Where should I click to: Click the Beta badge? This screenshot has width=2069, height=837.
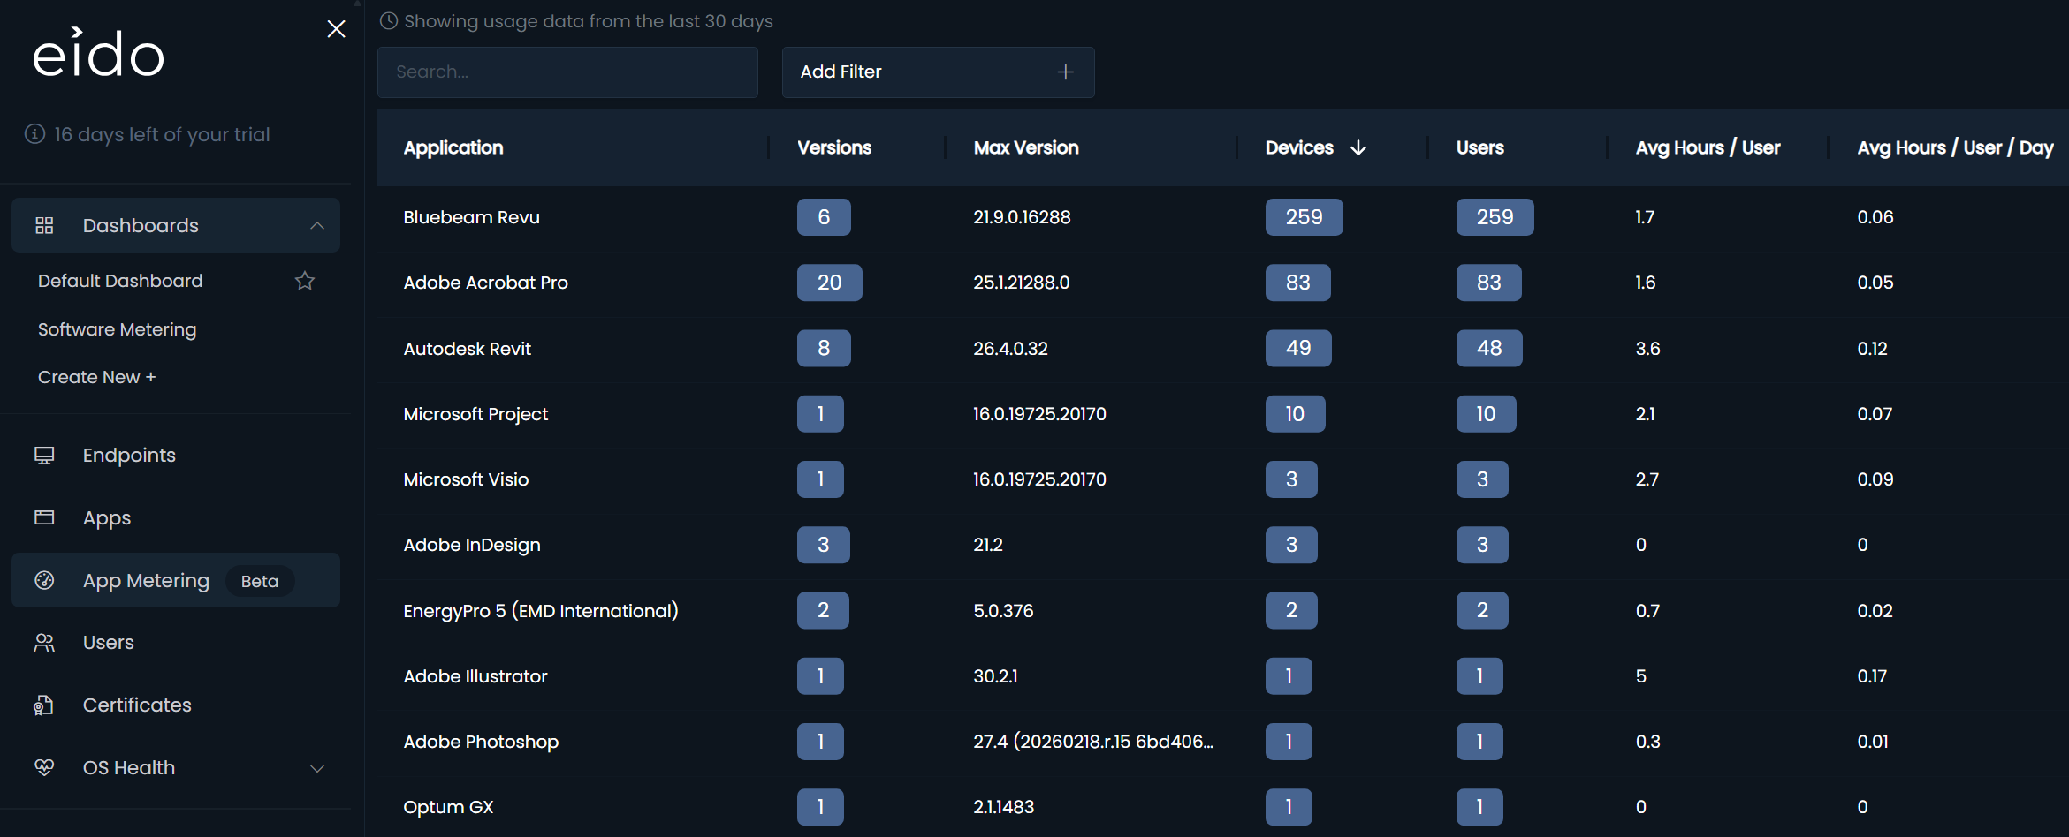click(260, 581)
